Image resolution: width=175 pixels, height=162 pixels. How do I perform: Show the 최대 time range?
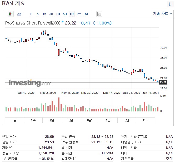[x=146, y=120]
